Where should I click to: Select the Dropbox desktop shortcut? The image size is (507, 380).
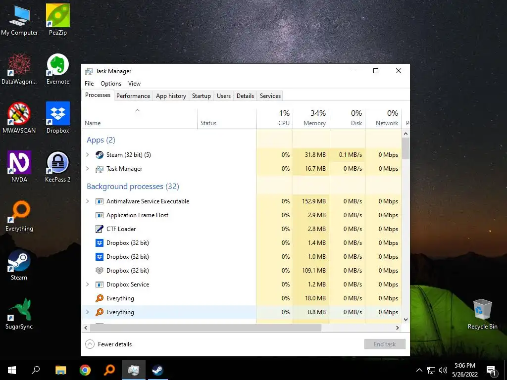58,118
